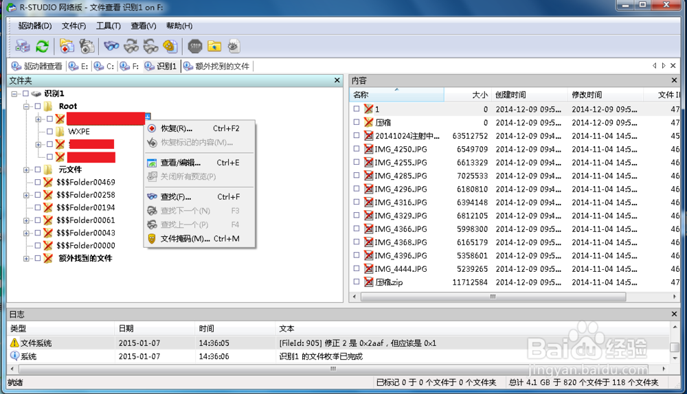687x394 pixels.
Task: Check the box next to 额外找到的文件 tree item
Action: (38, 258)
